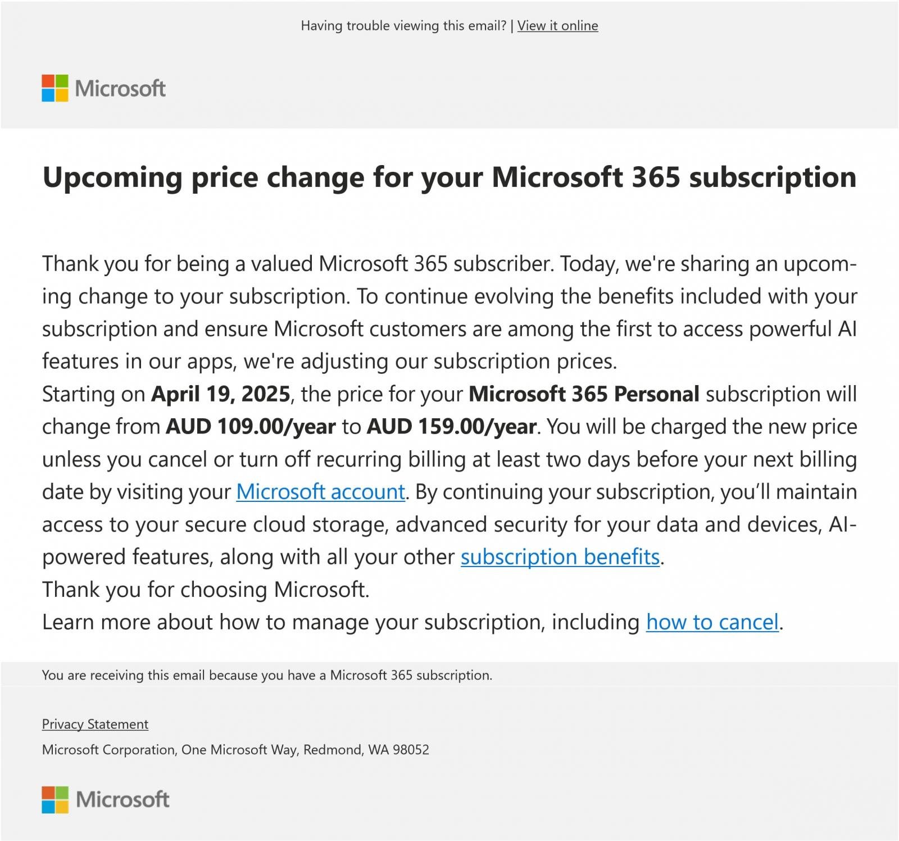This screenshot has height=841, width=899.
Task: Click the Microsoft wordmark text in footer
Action: click(x=122, y=799)
